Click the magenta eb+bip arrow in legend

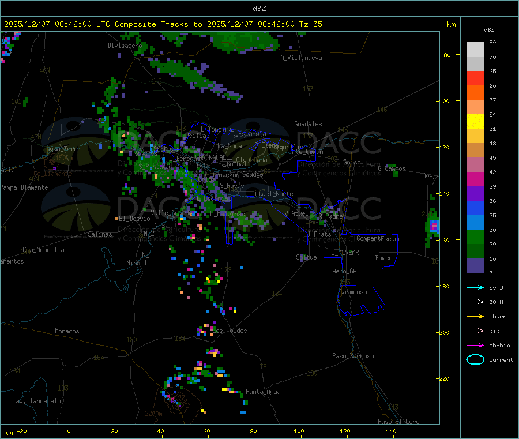pos(475,346)
